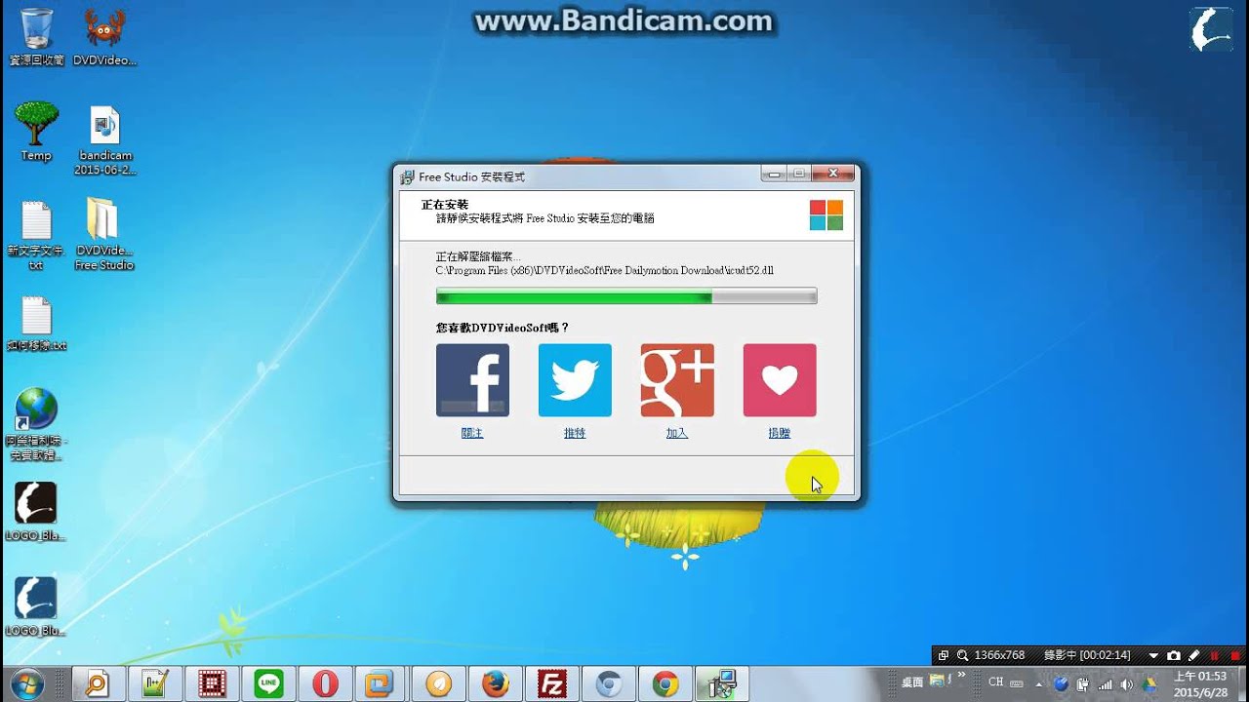This screenshot has width=1249, height=702.
Task: Click the green installation progress bar
Action: pyautogui.click(x=625, y=296)
